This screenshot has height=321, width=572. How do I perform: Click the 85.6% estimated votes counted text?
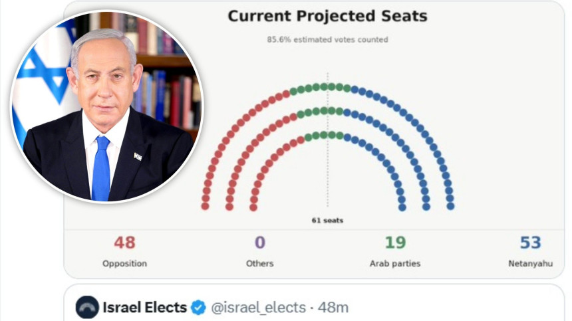tap(328, 40)
